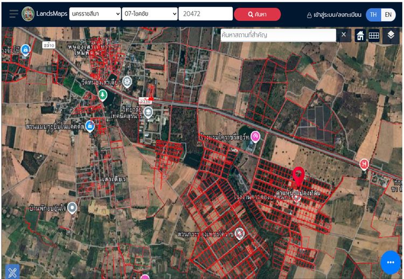Open the province dropdown นครราชสีมา
The height and width of the screenshot is (279, 404).
tap(95, 14)
